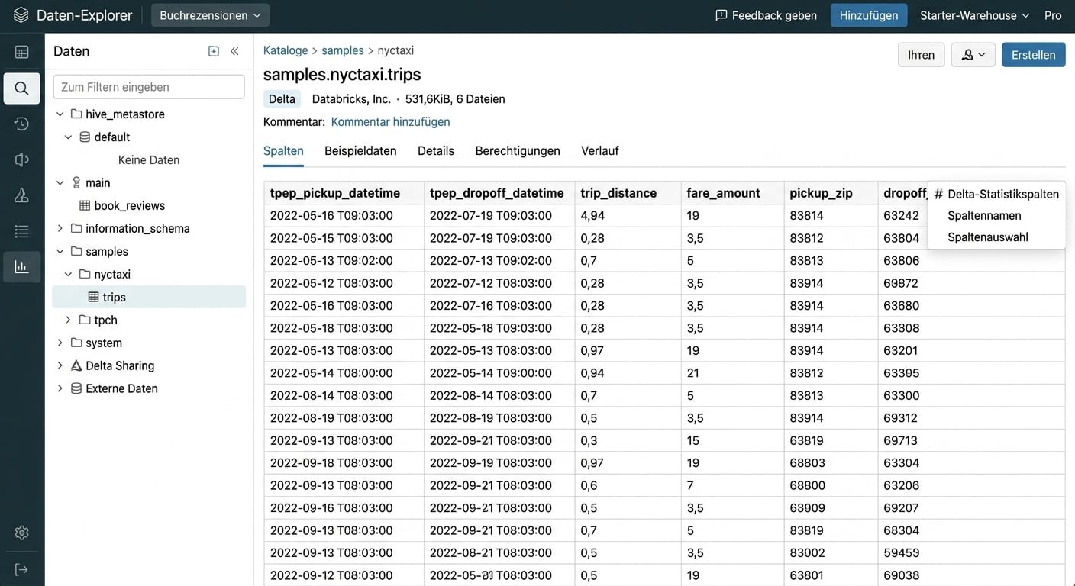
Task: Select the book_reviews tree row
Action: (x=149, y=205)
